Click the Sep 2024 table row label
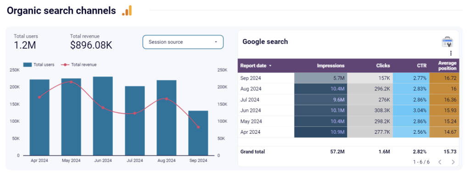470x175 pixels. click(251, 78)
